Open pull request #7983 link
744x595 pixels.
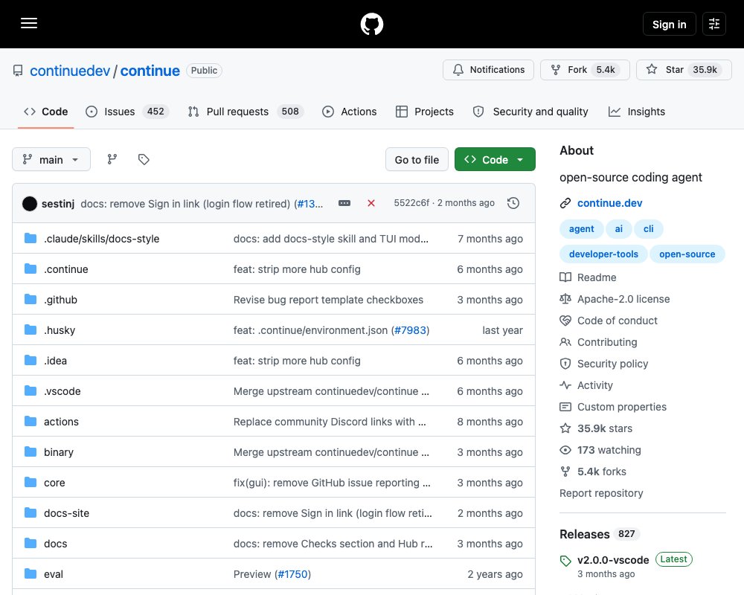pos(410,330)
